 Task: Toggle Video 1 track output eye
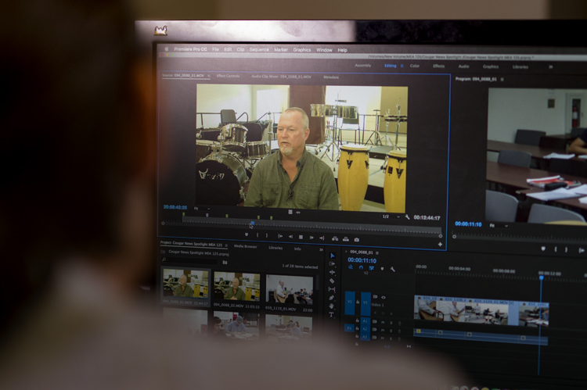pyautogui.click(x=384, y=297)
